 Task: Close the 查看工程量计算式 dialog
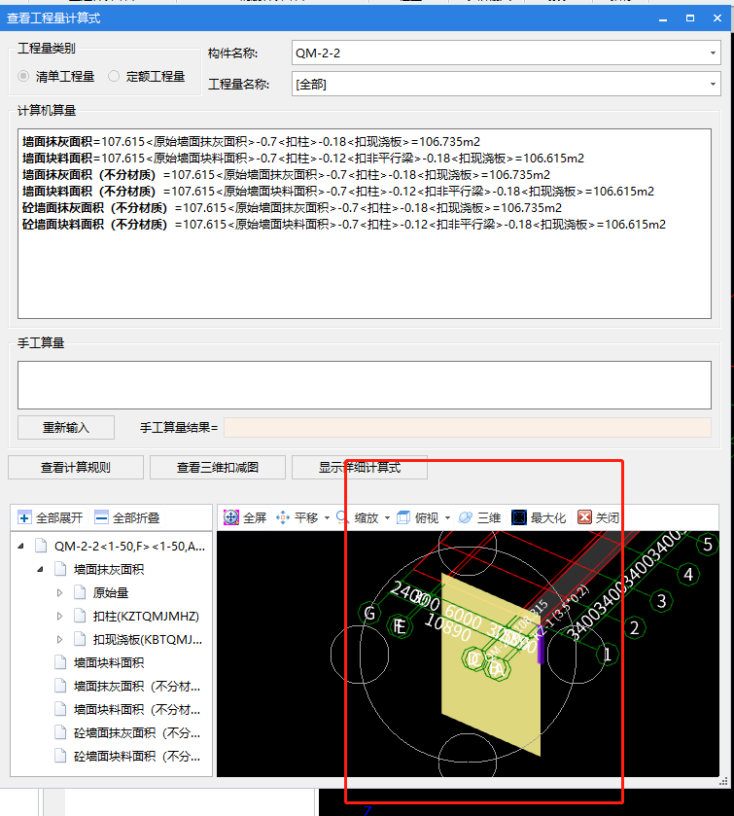coord(717,18)
